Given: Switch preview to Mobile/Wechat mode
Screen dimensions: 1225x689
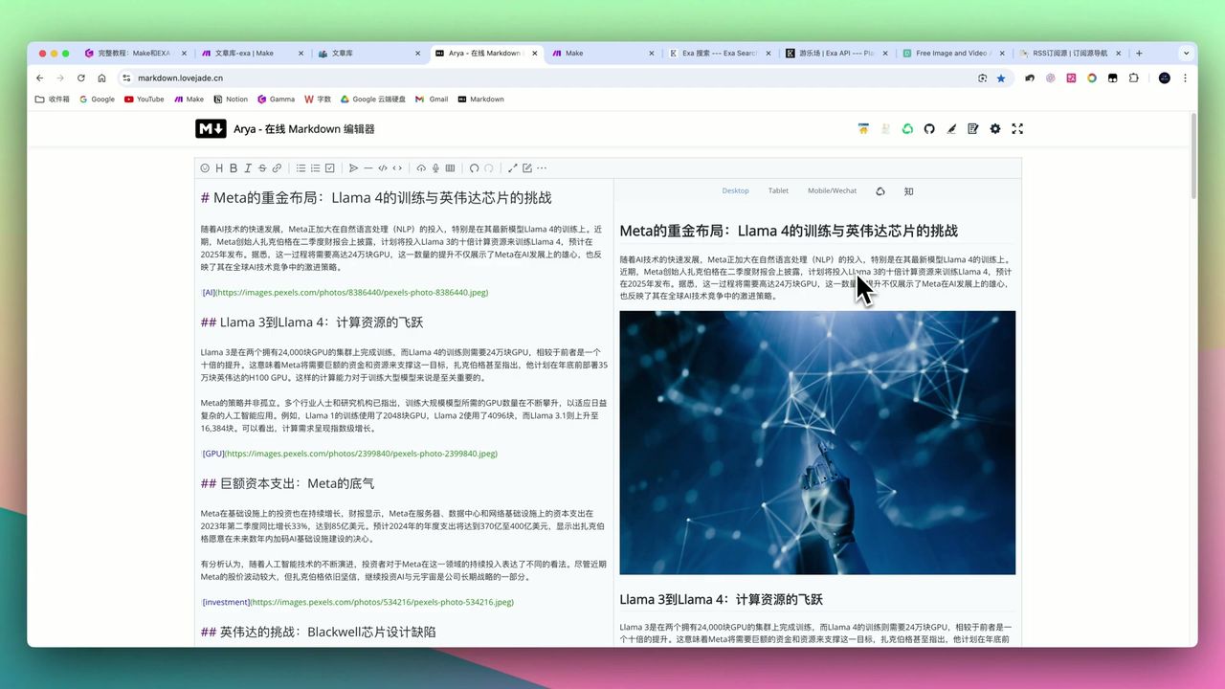Looking at the screenshot, I should pyautogui.click(x=831, y=190).
